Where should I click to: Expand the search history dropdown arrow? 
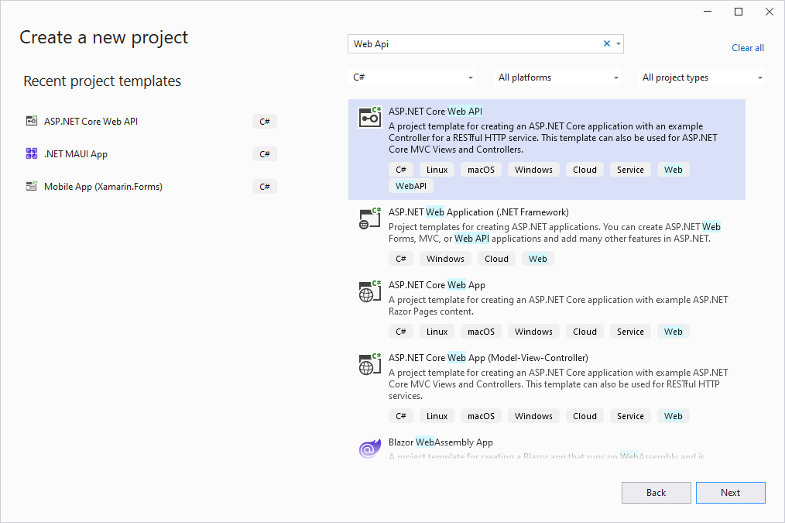[618, 44]
